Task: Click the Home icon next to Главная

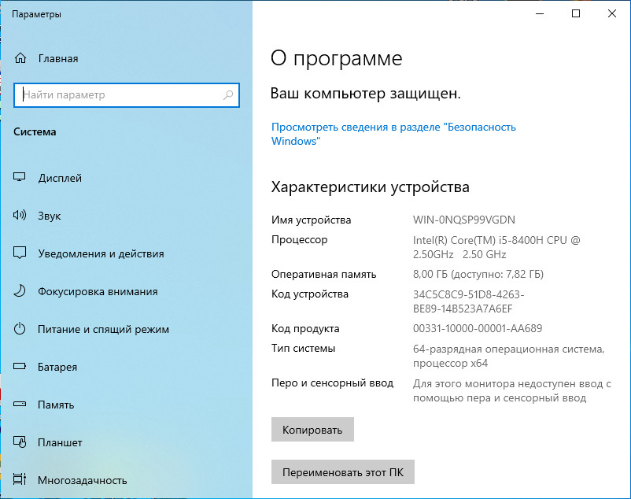Action: 20,58
